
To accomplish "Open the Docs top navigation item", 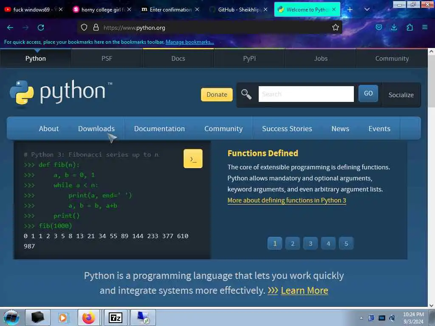I will pyautogui.click(x=178, y=59).
